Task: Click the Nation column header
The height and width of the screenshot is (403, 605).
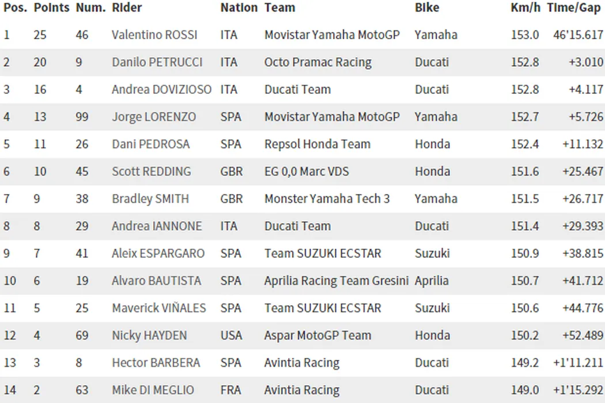Action: point(239,8)
